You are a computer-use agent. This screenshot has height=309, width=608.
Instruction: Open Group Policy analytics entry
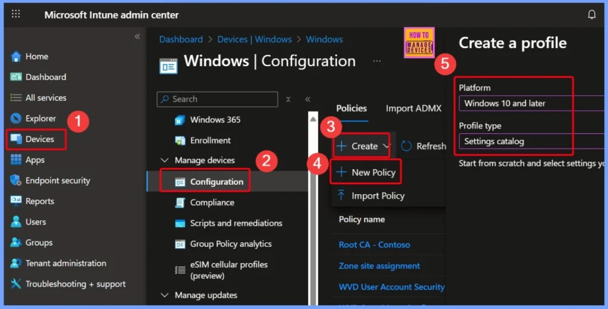tap(231, 244)
